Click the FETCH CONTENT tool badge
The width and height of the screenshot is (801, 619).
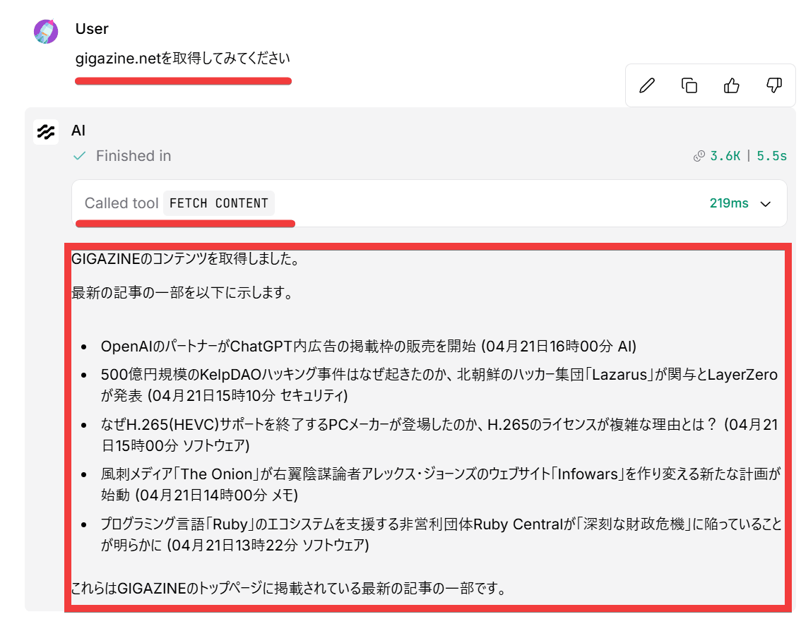(219, 203)
